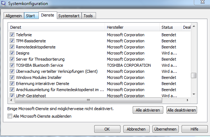Toggle Überwachung verteilter Verknüpfungen checkbox

[12, 71]
